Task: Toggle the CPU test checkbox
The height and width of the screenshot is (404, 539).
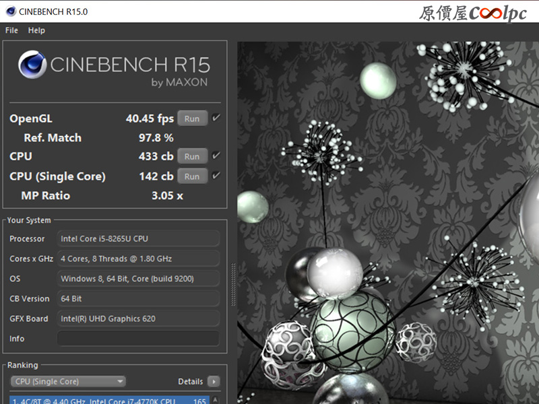Action: tap(216, 156)
